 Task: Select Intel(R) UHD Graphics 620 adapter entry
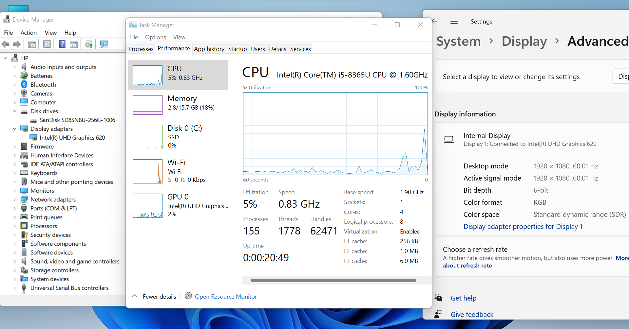[x=72, y=138]
